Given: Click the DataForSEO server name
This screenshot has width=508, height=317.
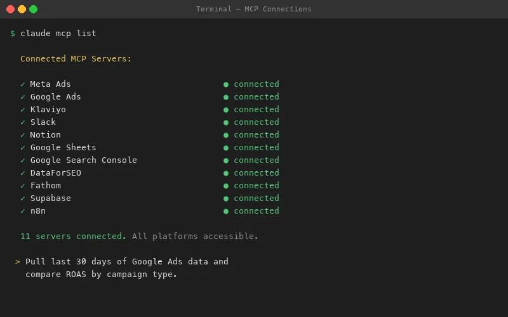Looking at the screenshot, I should tap(56, 173).
